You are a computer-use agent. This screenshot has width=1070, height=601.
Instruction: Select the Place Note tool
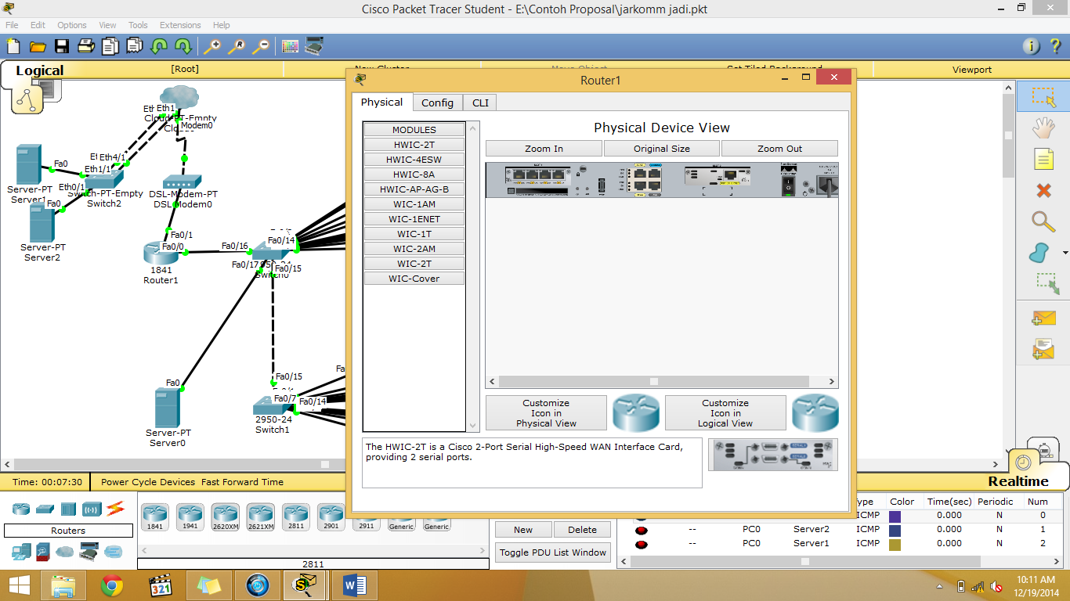tap(1043, 159)
